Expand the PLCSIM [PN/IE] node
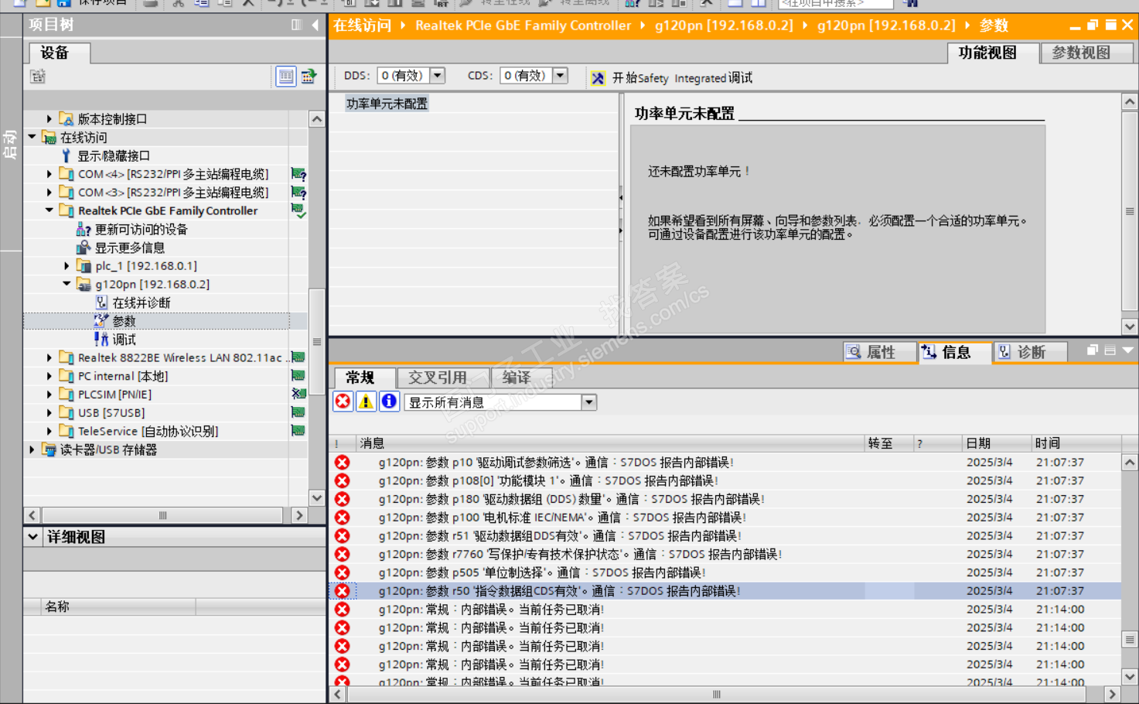The width and height of the screenshot is (1139, 704). (x=49, y=395)
